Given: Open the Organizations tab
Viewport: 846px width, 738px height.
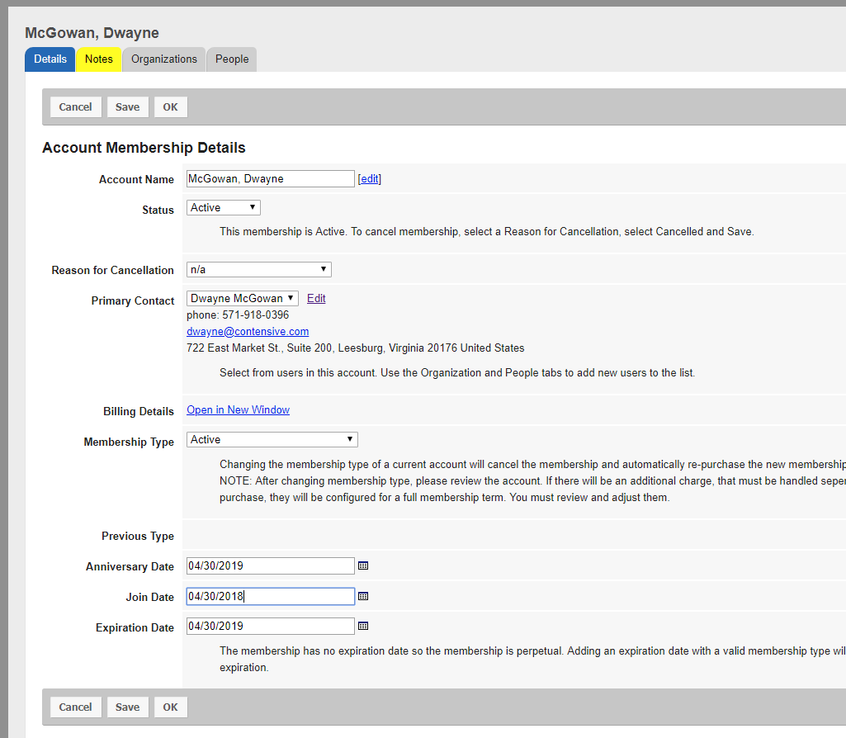Looking at the screenshot, I should click(164, 59).
